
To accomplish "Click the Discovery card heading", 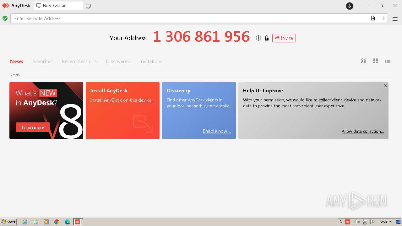I will pos(178,90).
